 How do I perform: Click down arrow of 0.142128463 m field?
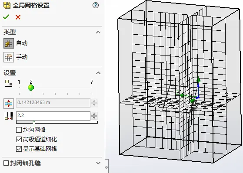pos(94,105)
